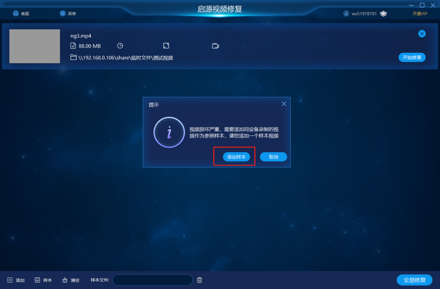The image size is (440, 289).
Task: Click 取消 in the dialog
Action: coord(273,157)
